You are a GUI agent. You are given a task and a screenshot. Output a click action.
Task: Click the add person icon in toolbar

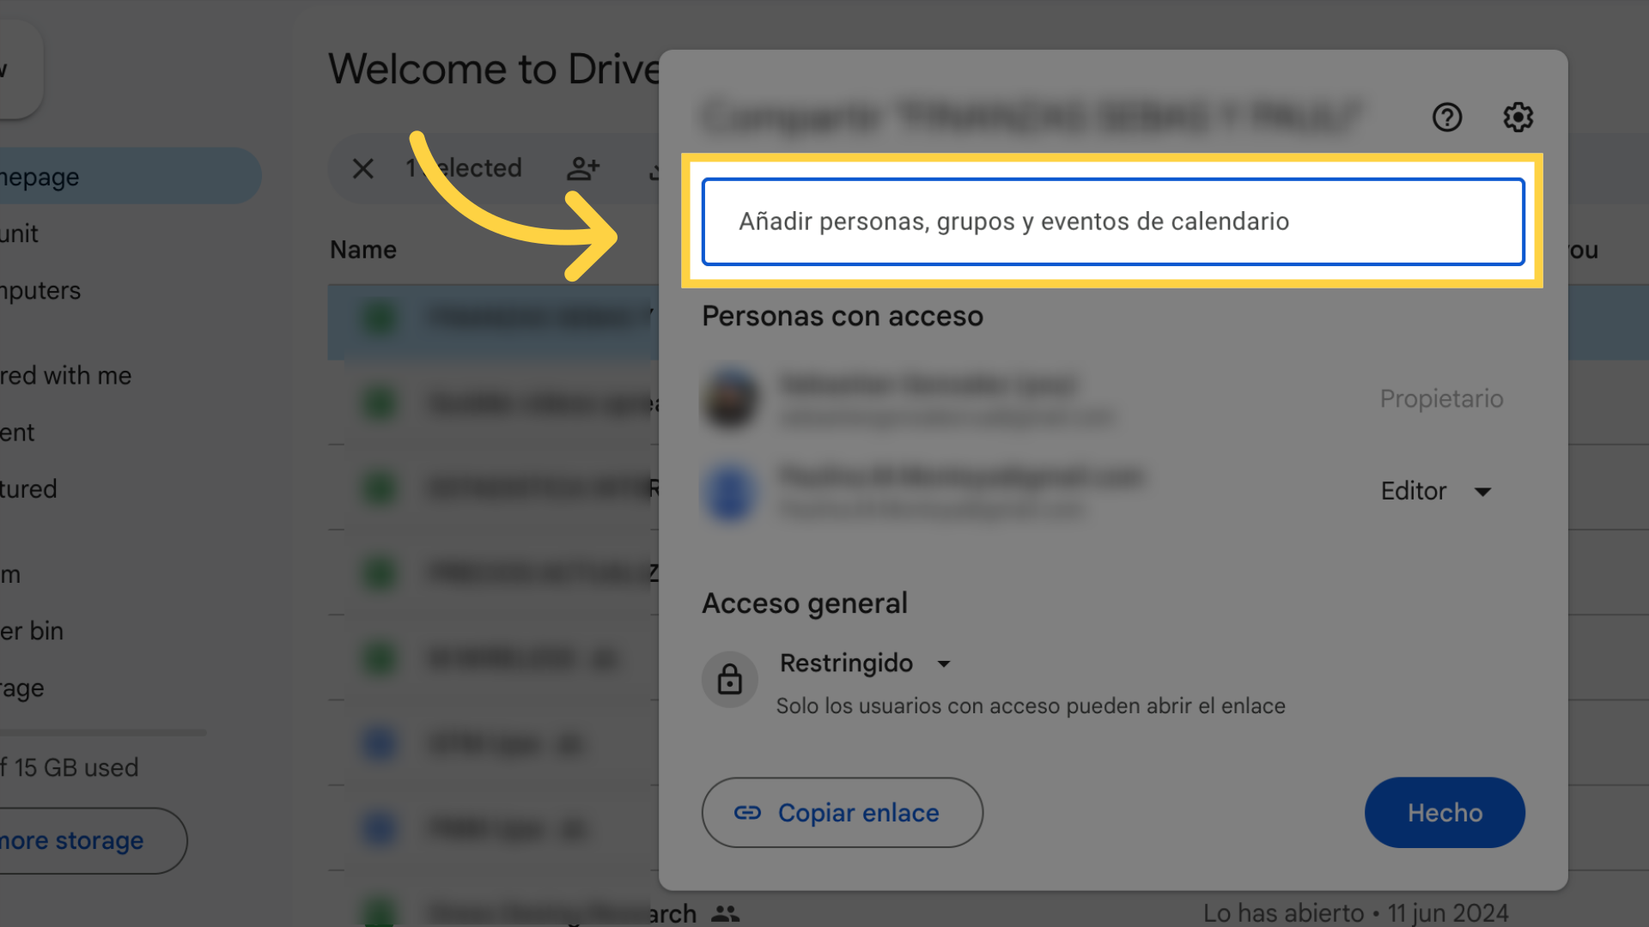pos(582,167)
